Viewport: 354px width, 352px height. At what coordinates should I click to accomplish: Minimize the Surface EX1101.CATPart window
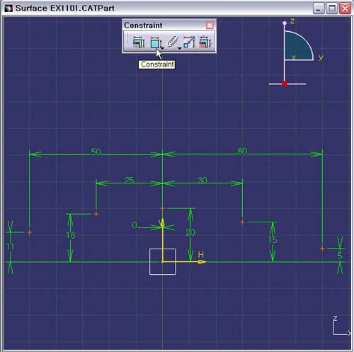click(x=319, y=8)
